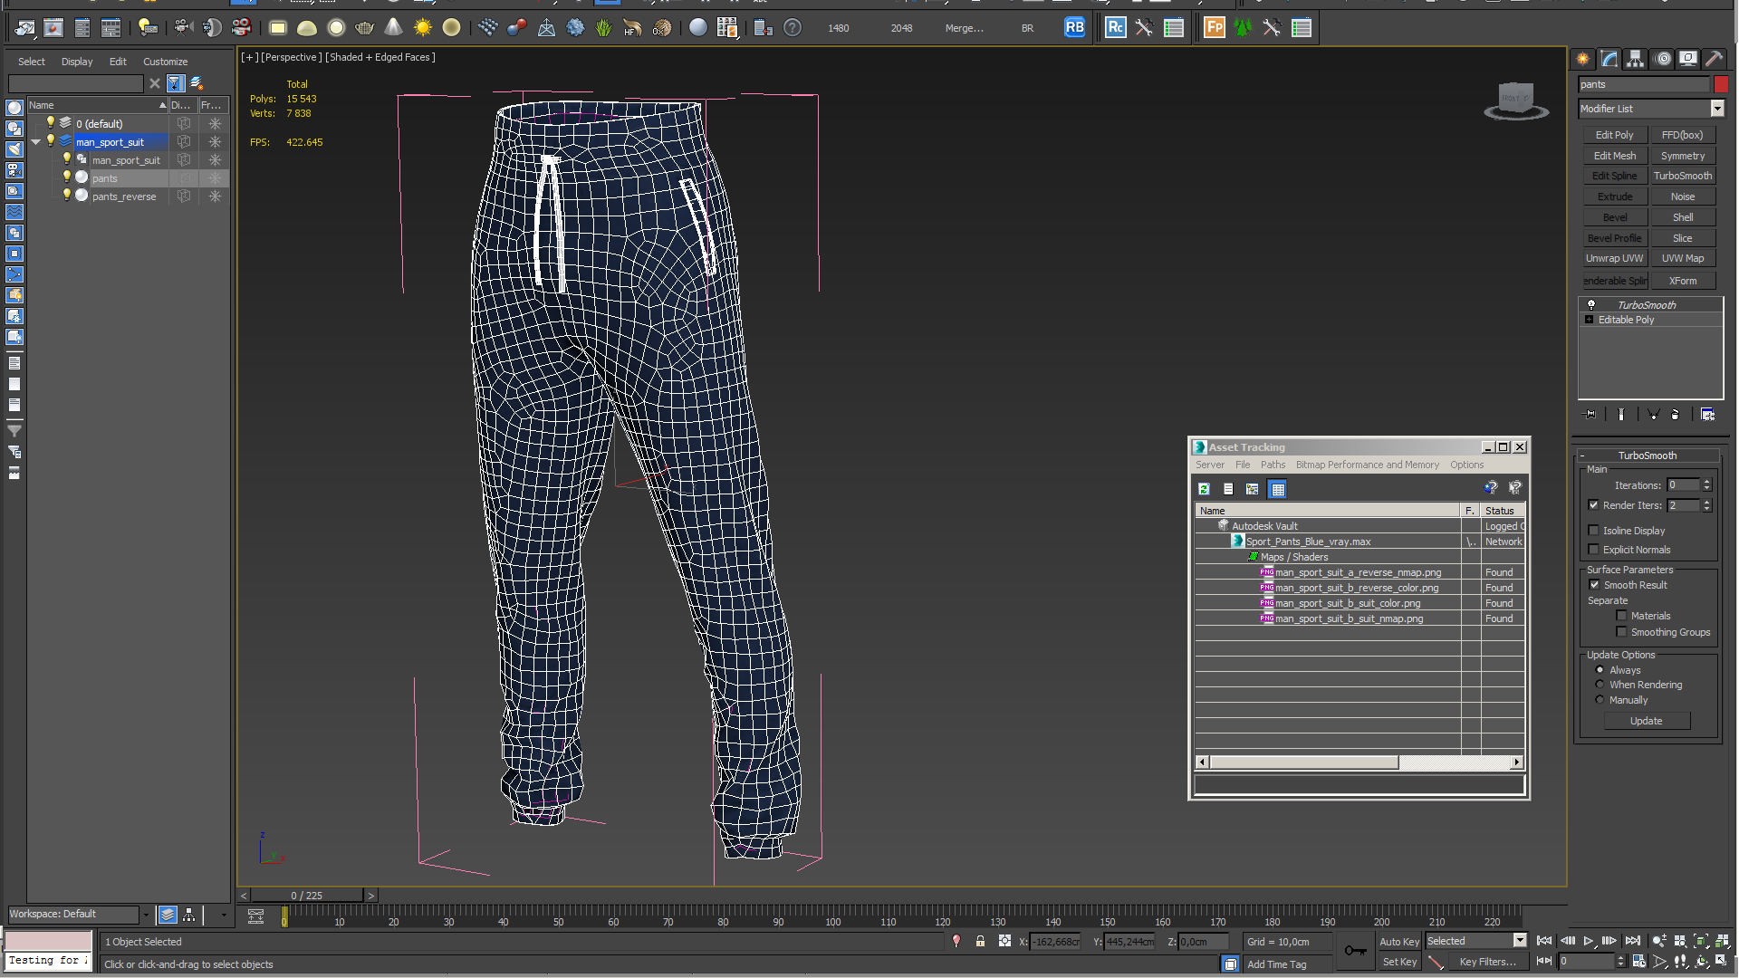The width and height of the screenshot is (1739, 978).
Task: Enable Separate by Materials checkbox
Action: (1621, 616)
